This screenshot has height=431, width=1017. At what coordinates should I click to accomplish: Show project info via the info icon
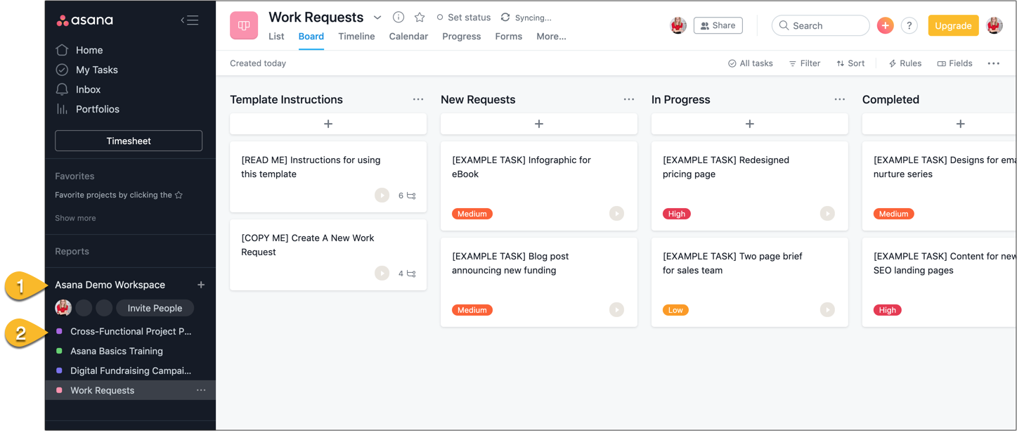point(399,18)
